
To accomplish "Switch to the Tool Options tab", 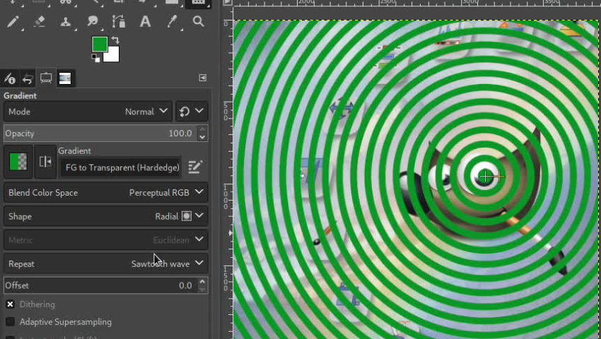I will click(x=46, y=78).
